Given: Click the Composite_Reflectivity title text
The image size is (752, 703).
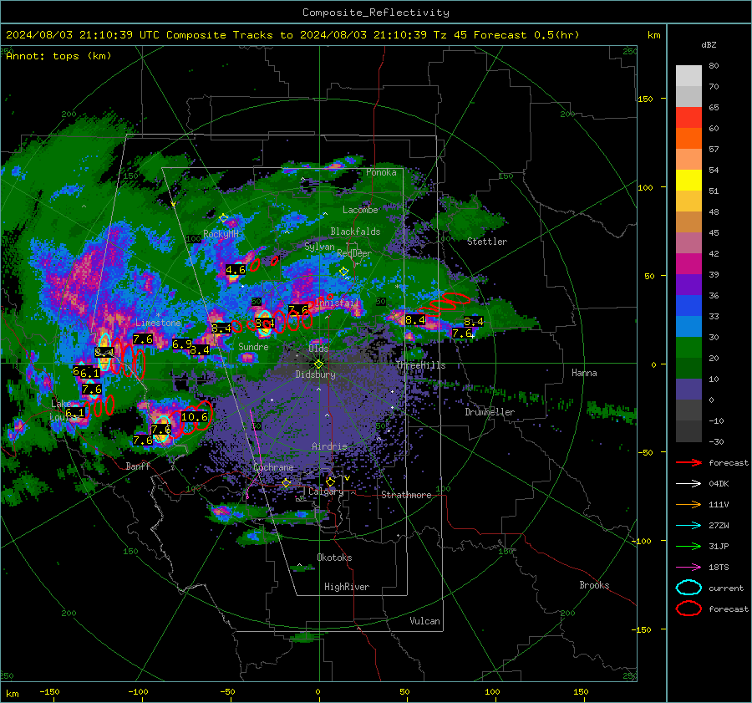Looking at the screenshot, I should [x=376, y=12].
